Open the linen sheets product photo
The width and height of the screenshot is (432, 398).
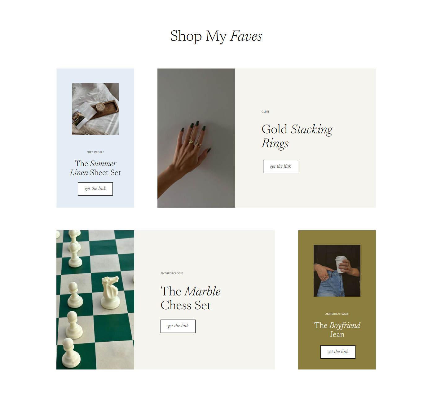(95, 109)
